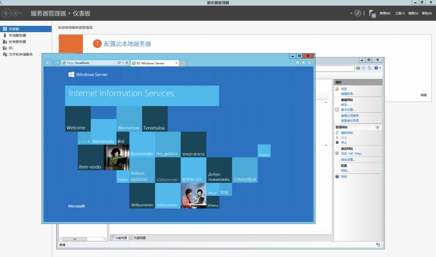Click the browse *:80 globe icon
The width and height of the screenshot is (436, 257).
(337, 153)
